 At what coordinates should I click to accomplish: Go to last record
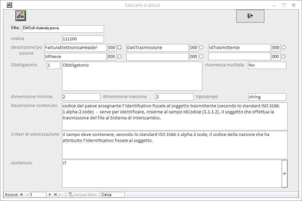point(56,195)
